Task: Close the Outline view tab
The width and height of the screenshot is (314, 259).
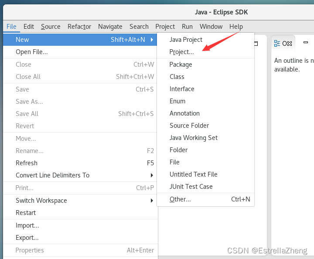Action: (x=290, y=44)
